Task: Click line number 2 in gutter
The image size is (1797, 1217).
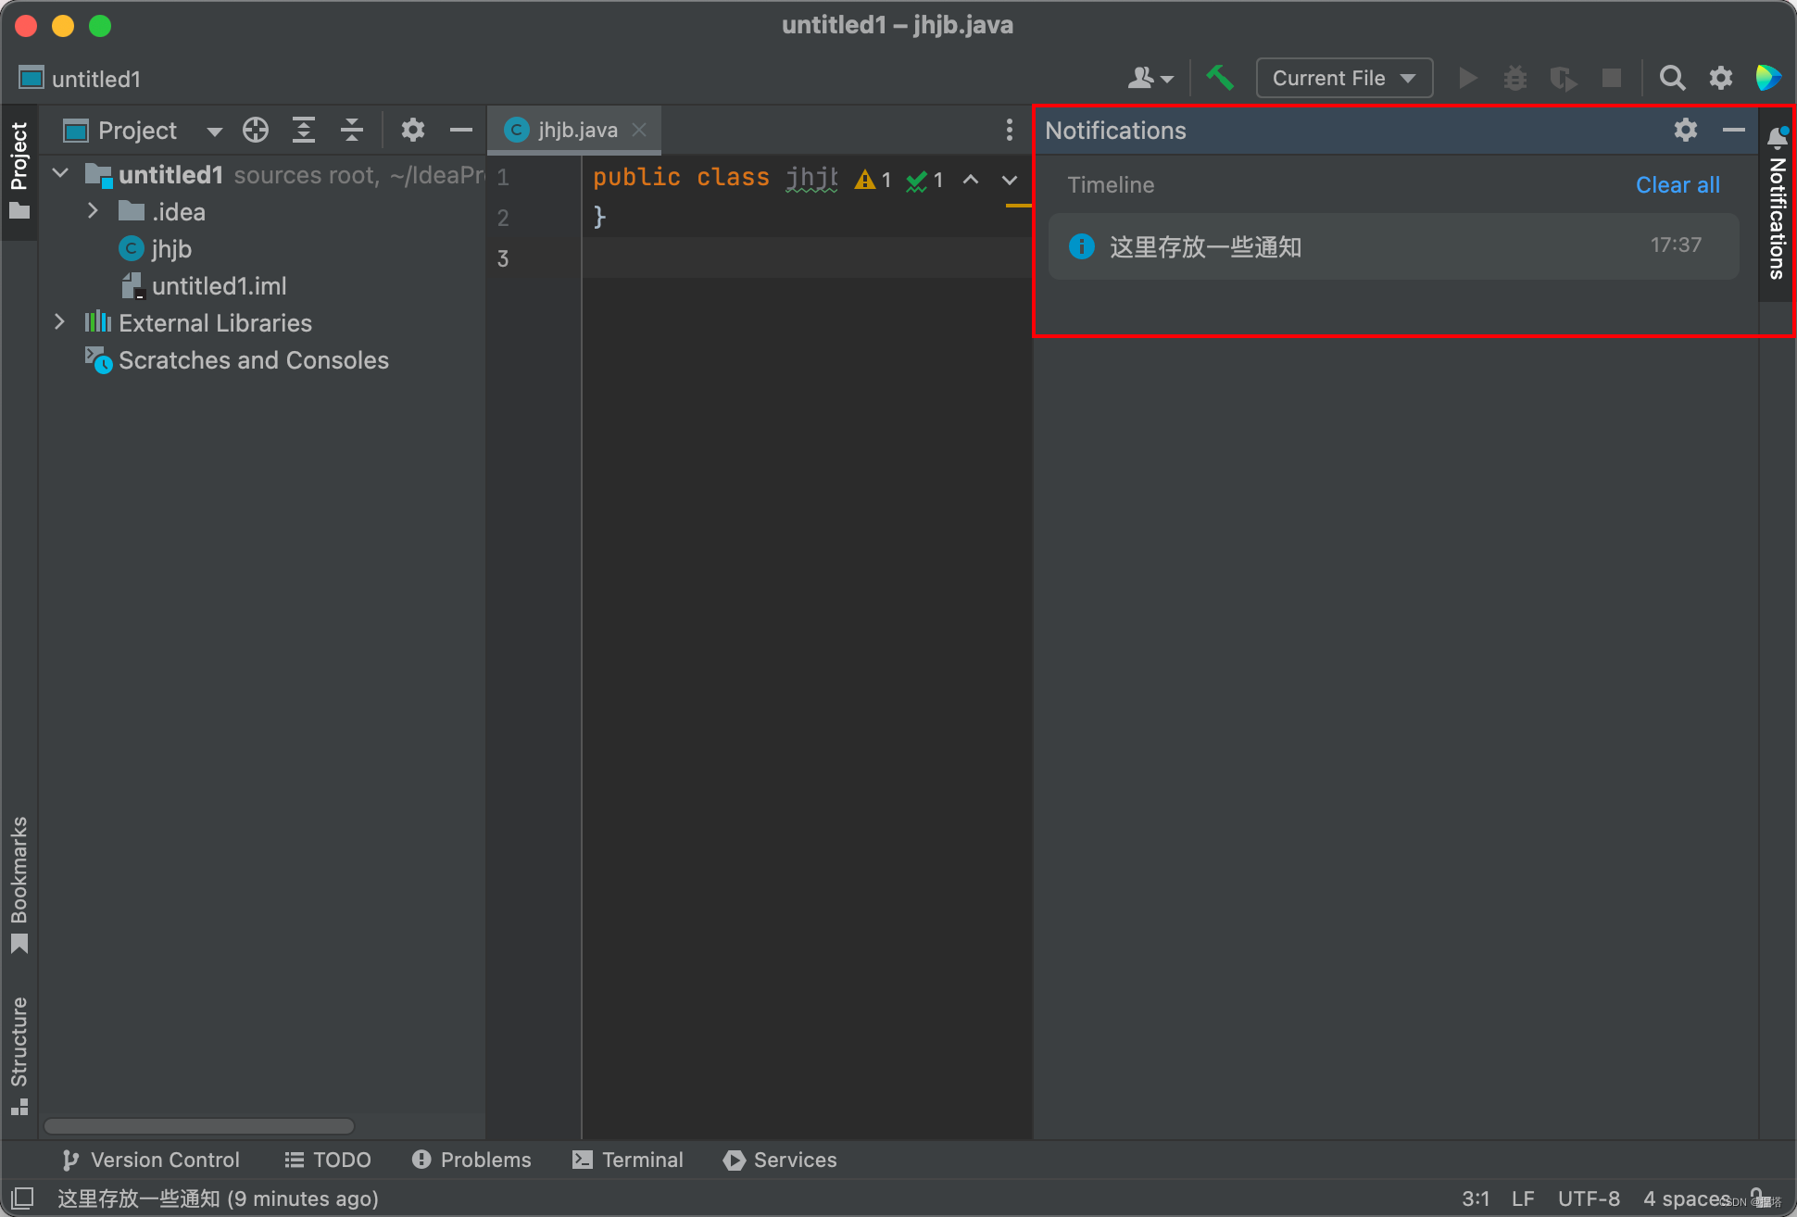Action: [503, 218]
